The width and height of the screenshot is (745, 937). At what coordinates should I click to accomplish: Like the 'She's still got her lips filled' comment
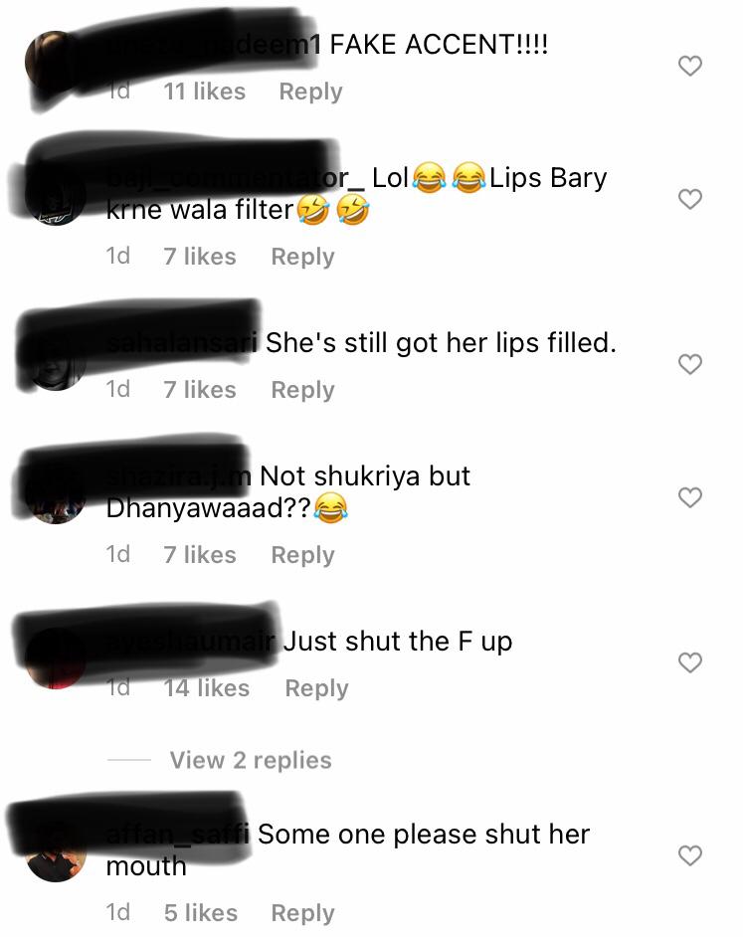coord(690,364)
